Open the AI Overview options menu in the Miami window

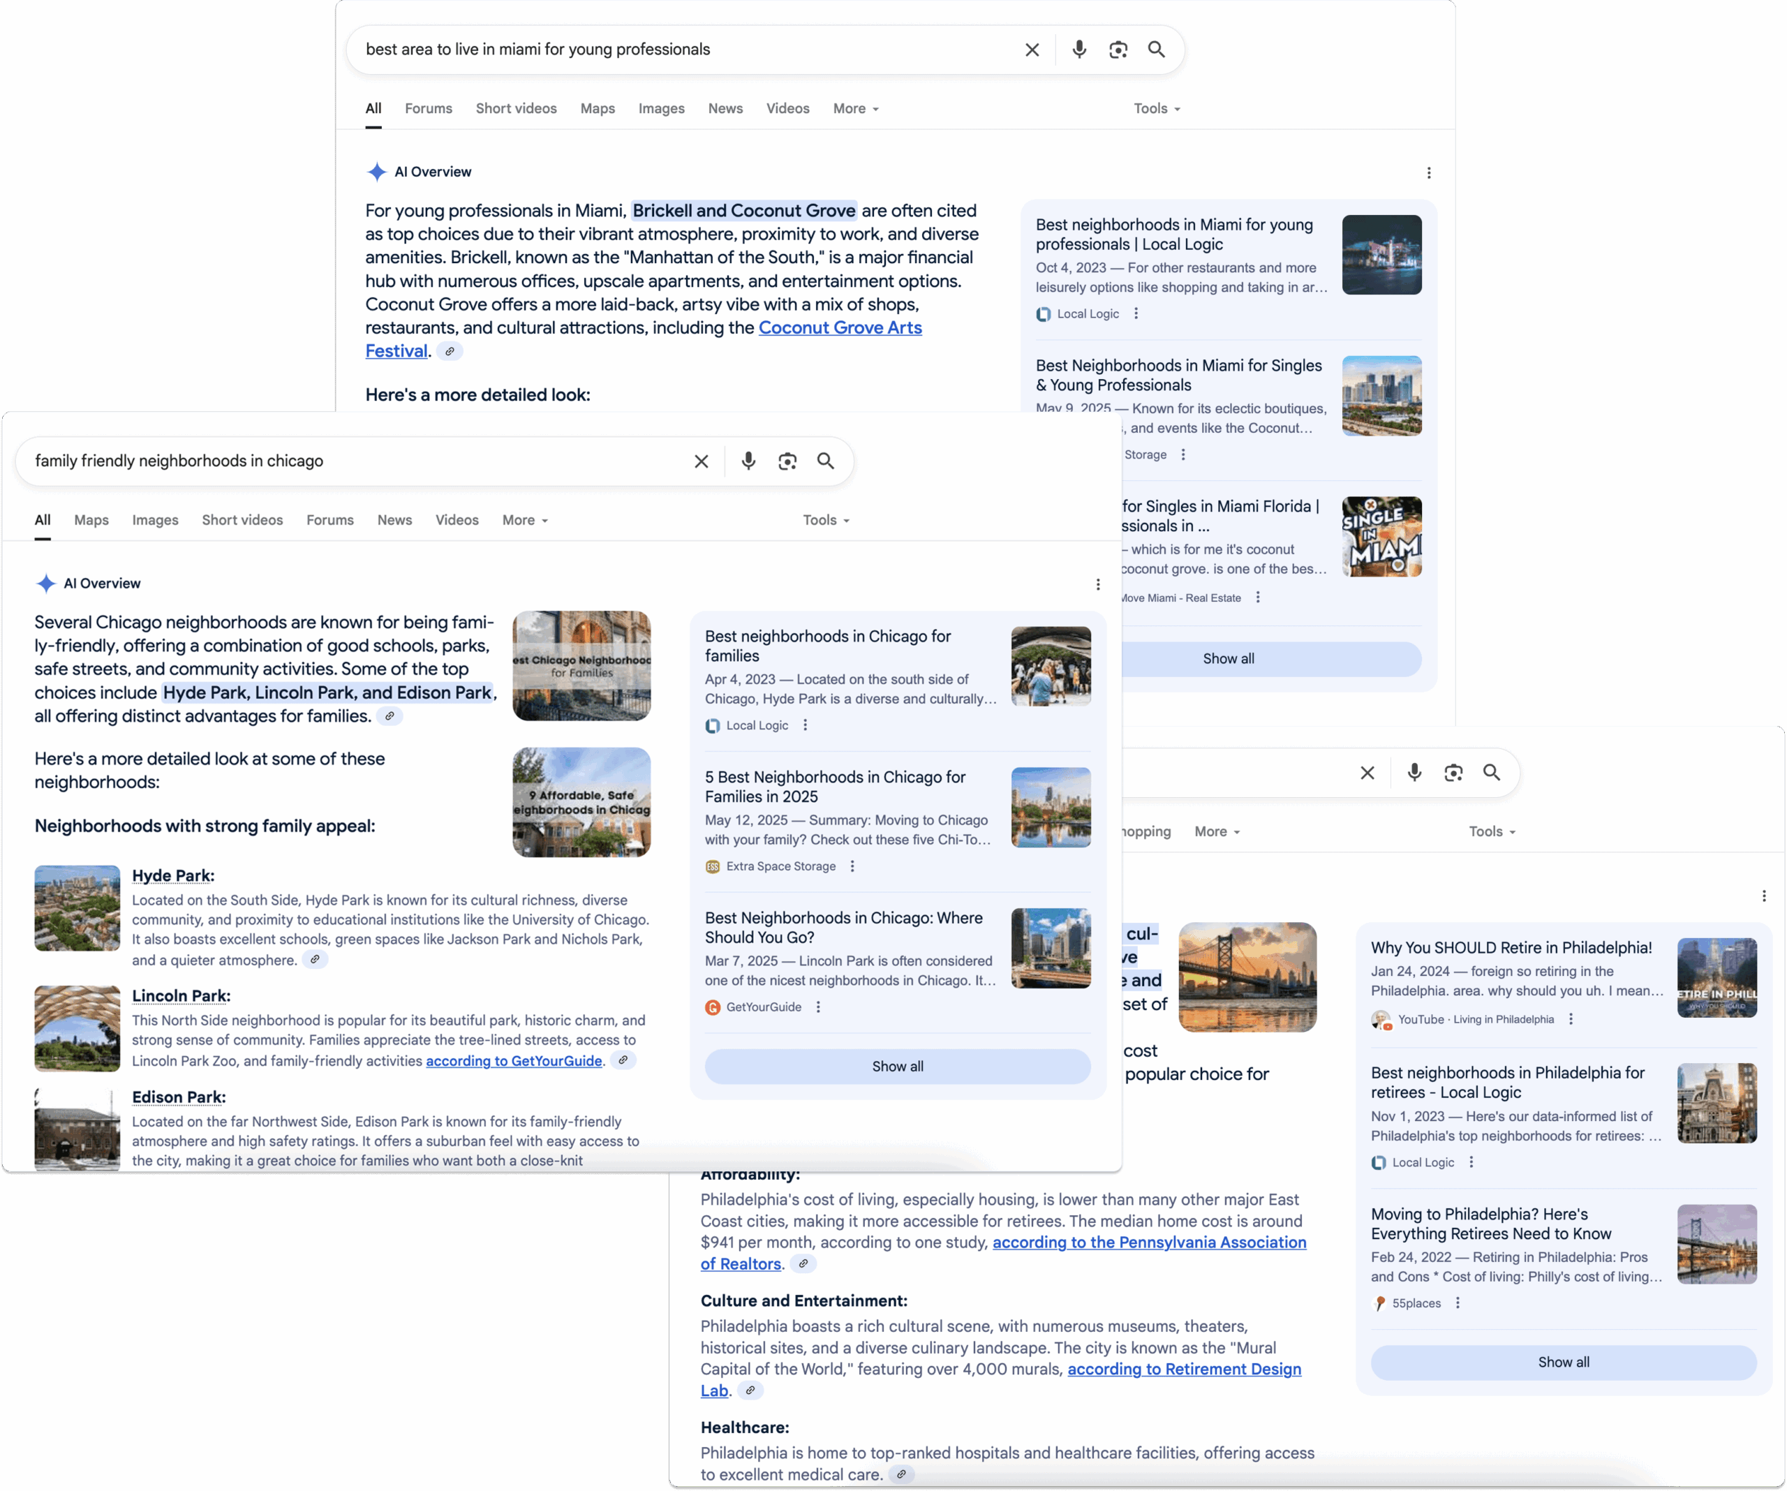point(1428,172)
